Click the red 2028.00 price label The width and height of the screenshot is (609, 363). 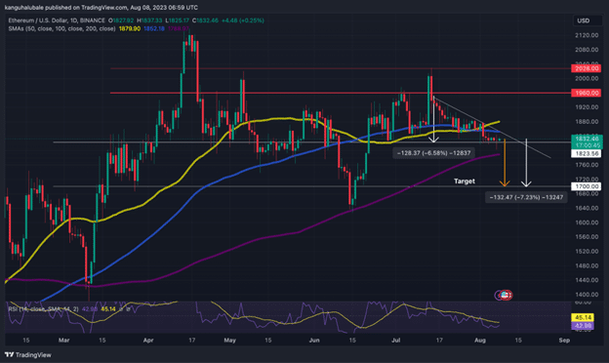[587, 68]
